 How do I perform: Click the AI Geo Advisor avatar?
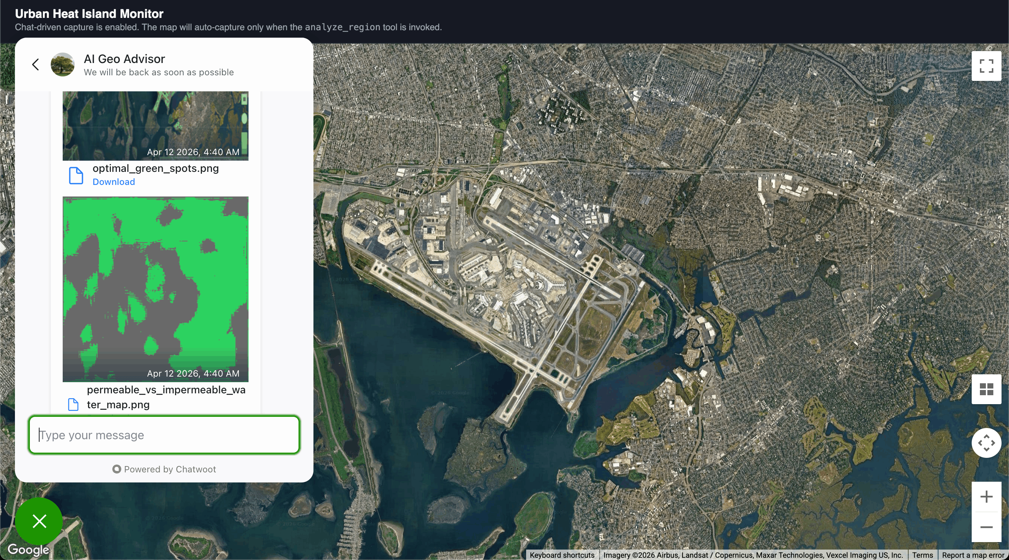tap(63, 65)
